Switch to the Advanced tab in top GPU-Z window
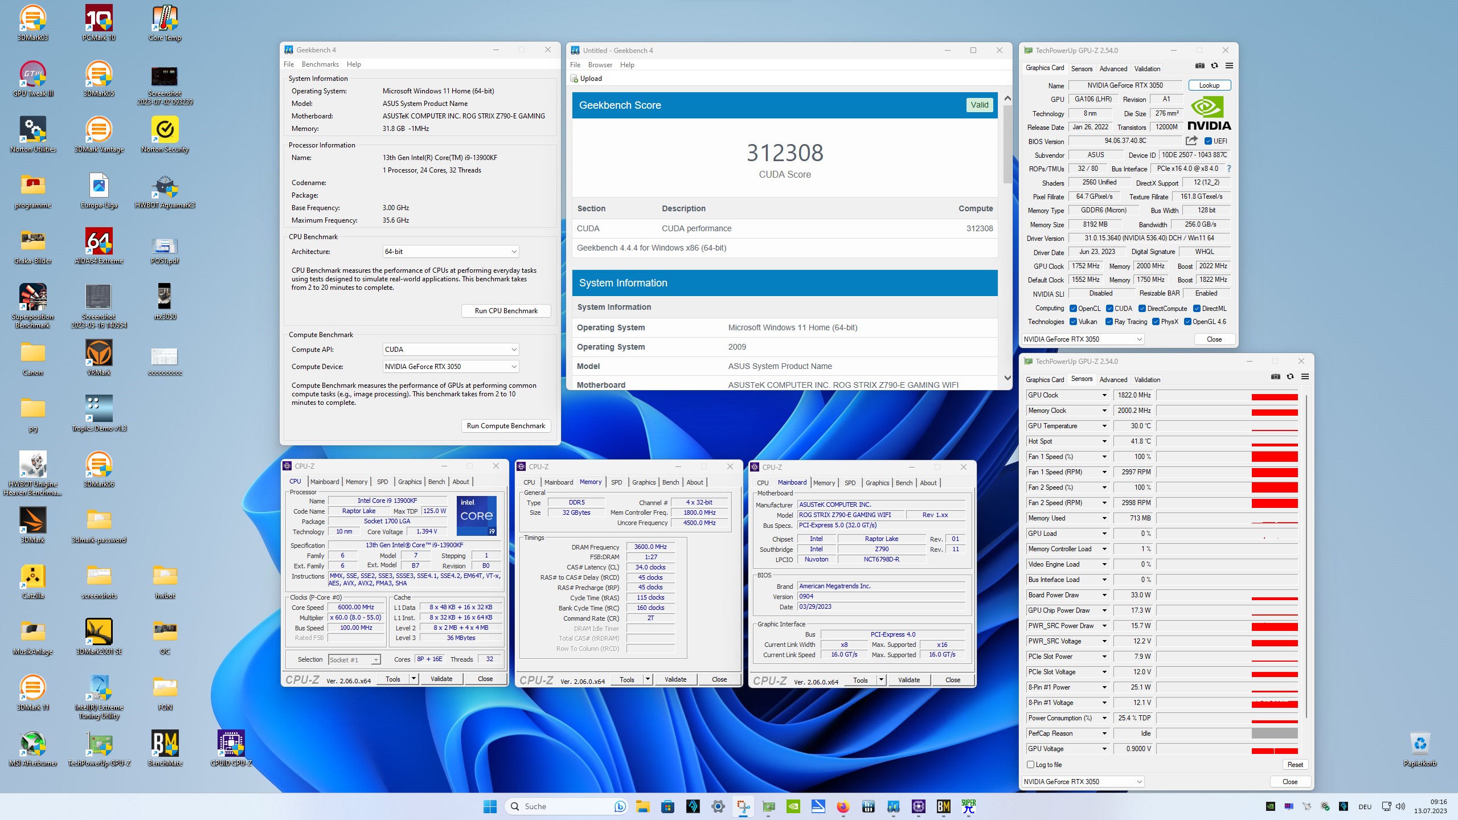The image size is (1458, 820). pos(1113,68)
